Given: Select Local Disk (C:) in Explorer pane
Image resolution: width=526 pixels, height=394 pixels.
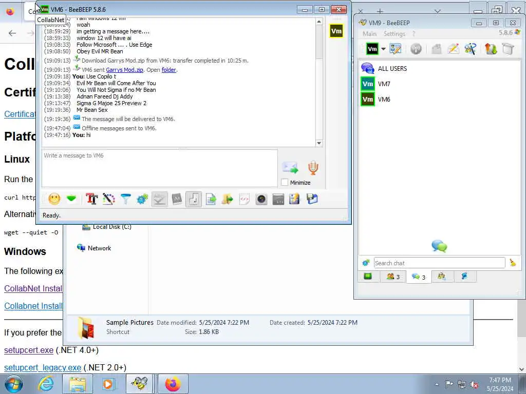Looking at the screenshot, I should pyautogui.click(x=107, y=227).
